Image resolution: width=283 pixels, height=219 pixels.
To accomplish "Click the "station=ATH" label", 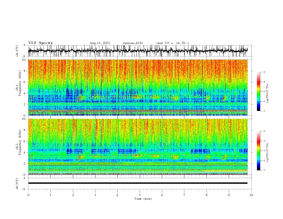I will coord(133,43).
